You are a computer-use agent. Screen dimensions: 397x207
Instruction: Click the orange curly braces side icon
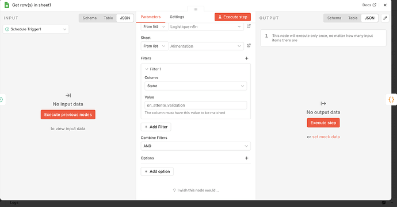[x=391, y=99]
